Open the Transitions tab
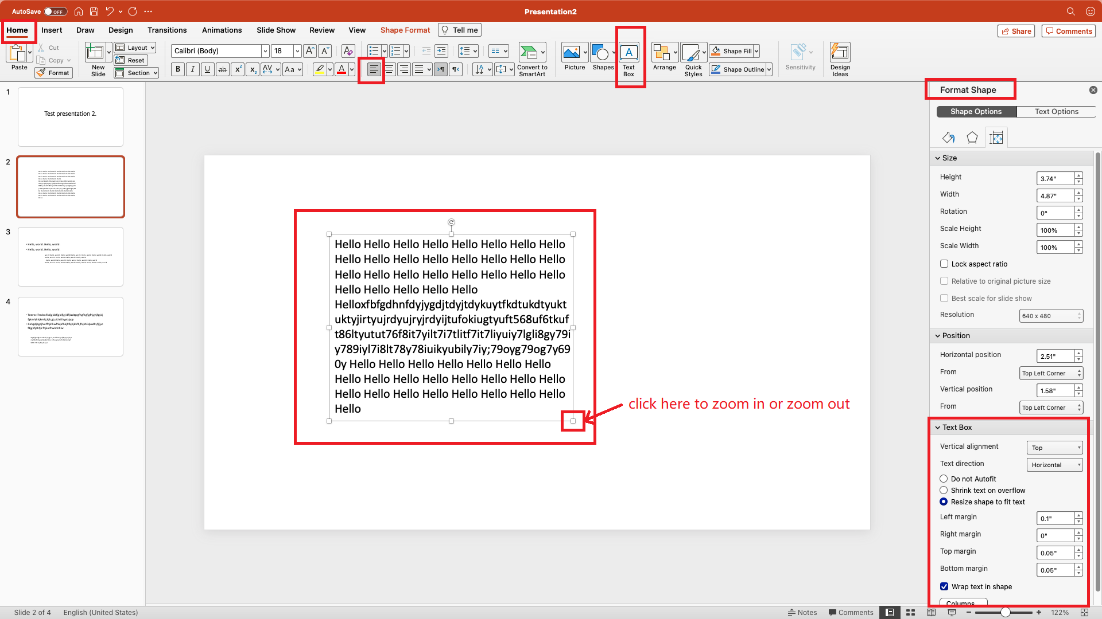Image resolution: width=1102 pixels, height=619 pixels. (x=167, y=30)
